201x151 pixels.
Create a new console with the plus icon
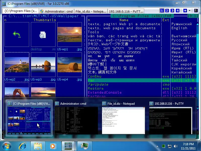pyautogui.click(x=185, y=11)
